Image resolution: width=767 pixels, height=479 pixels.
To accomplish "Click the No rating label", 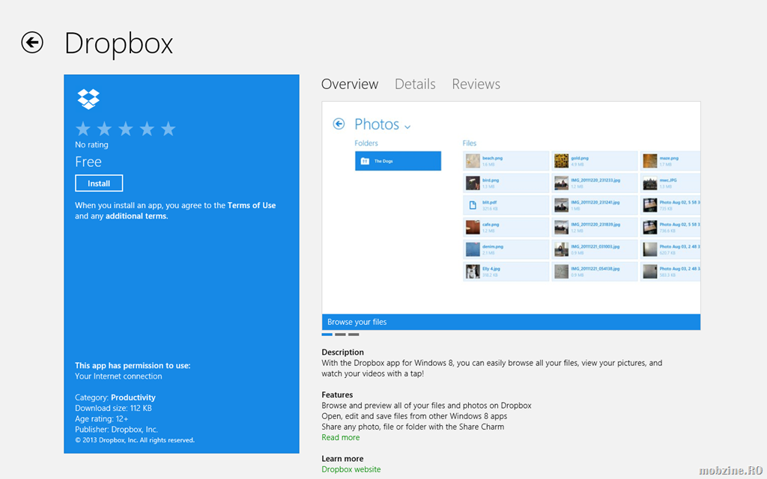I will click(91, 144).
